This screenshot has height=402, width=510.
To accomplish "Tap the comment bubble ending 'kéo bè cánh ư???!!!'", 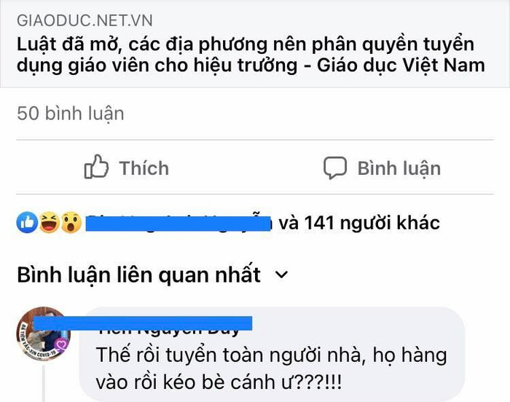I will [272, 354].
